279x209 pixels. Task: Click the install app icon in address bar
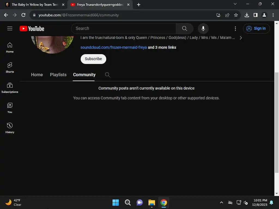(x=218, y=15)
